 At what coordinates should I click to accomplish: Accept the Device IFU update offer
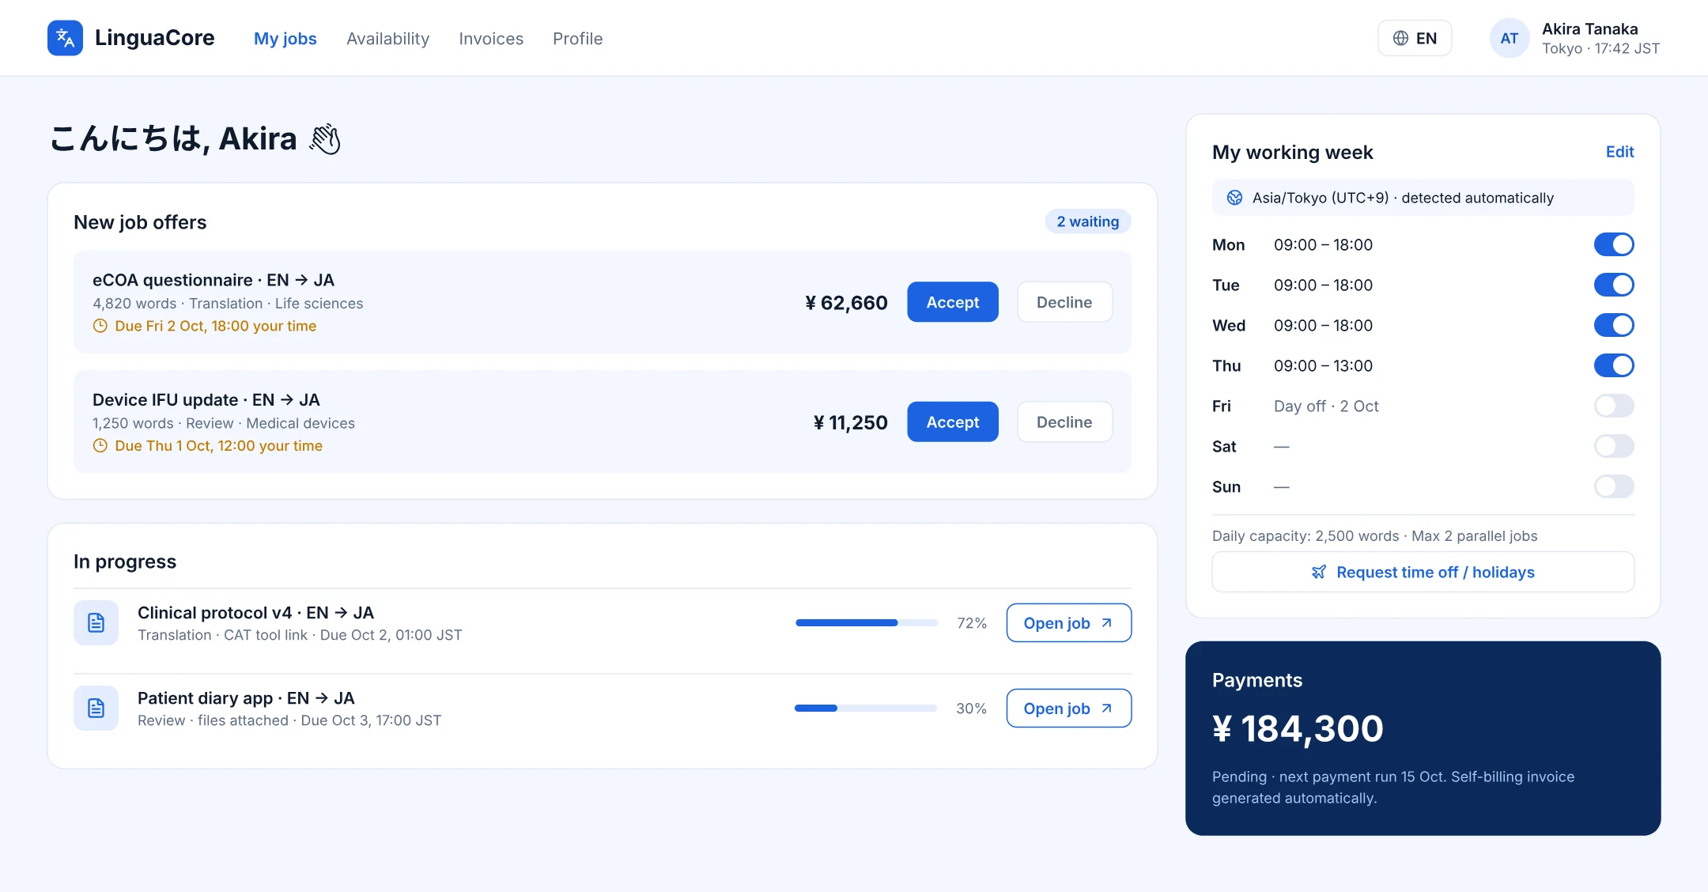coord(953,422)
